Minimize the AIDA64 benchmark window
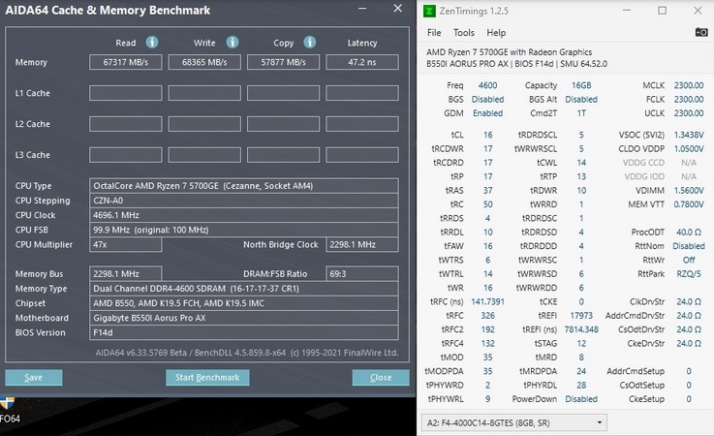714x436 pixels. 362,9
